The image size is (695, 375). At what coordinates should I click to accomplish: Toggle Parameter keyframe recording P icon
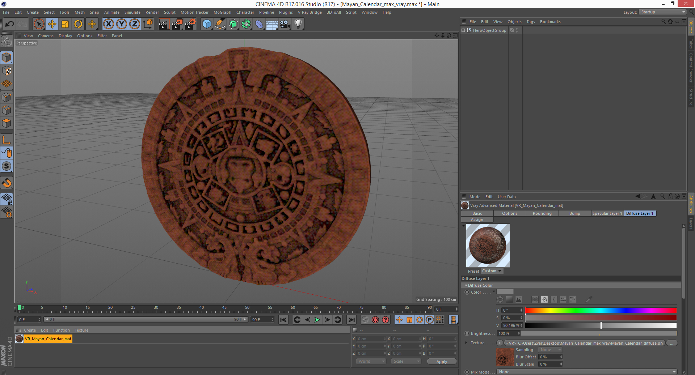(x=430, y=320)
